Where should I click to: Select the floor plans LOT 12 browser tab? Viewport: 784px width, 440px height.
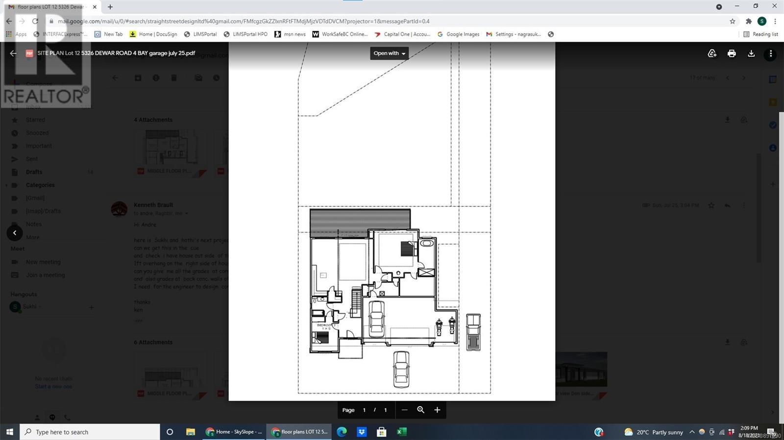pos(51,7)
